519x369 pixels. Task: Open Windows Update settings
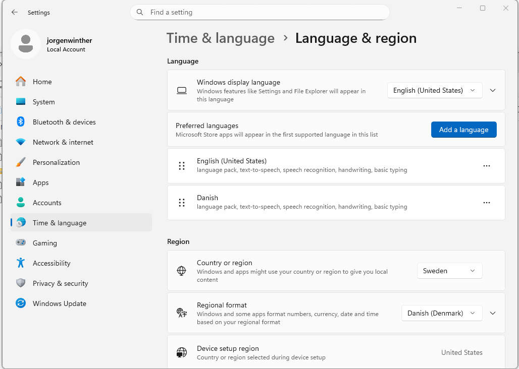point(81,303)
